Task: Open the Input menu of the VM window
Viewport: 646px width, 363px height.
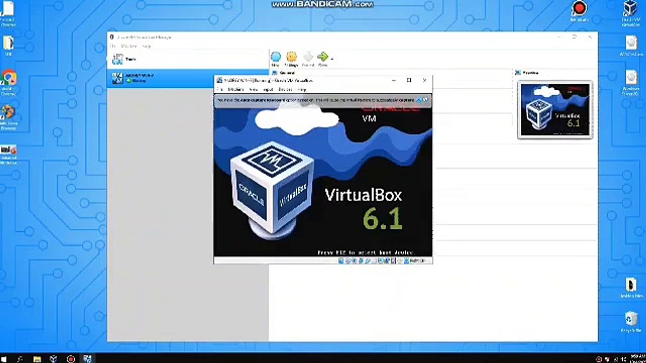Action: [x=268, y=89]
